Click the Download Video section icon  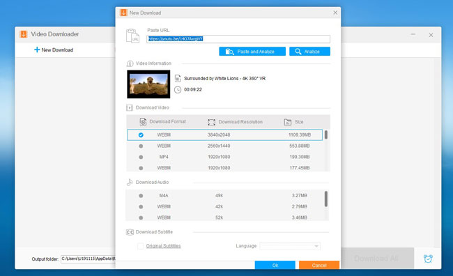130,108
